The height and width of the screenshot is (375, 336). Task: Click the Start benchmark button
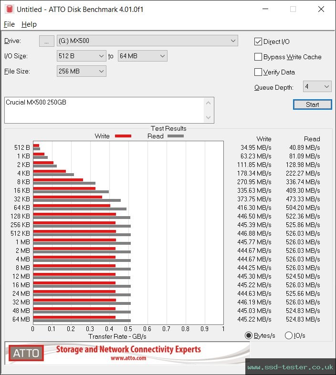click(x=312, y=104)
